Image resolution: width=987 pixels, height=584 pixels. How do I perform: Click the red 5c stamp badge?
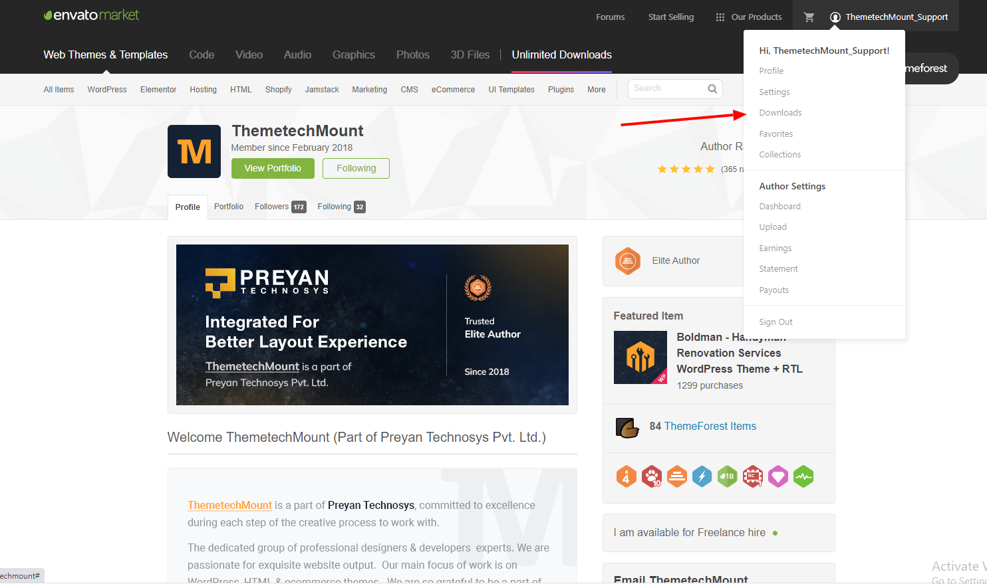753,476
